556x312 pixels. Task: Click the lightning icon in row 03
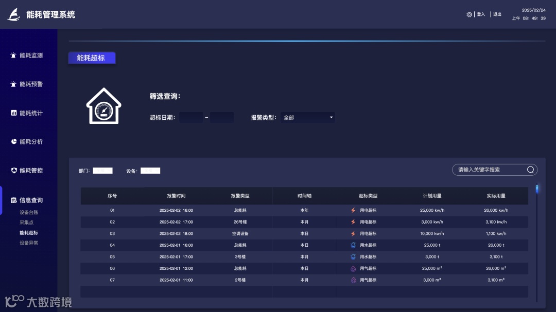tap(353, 234)
